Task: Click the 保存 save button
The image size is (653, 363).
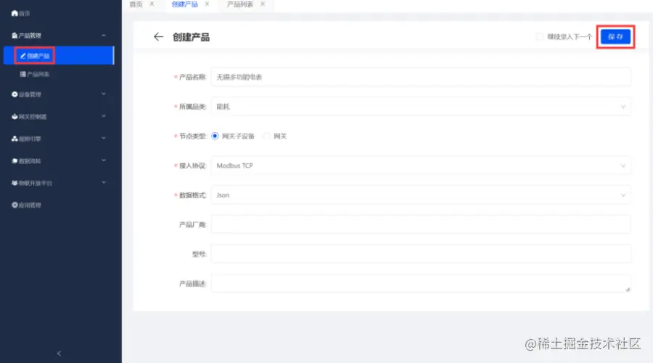Action: (x=615, y=37)
